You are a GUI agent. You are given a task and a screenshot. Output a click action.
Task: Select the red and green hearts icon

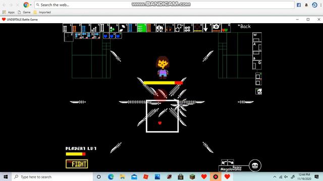[226, 28]
